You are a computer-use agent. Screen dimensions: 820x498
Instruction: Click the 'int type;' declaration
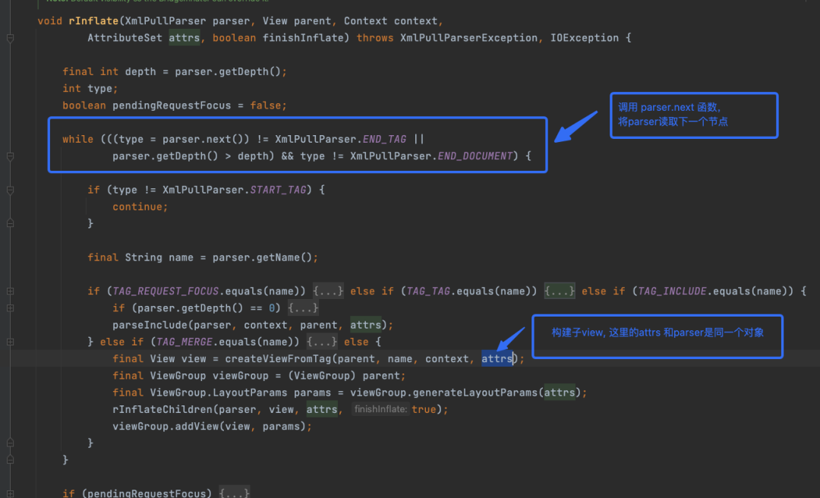click(x=90, y=88)
